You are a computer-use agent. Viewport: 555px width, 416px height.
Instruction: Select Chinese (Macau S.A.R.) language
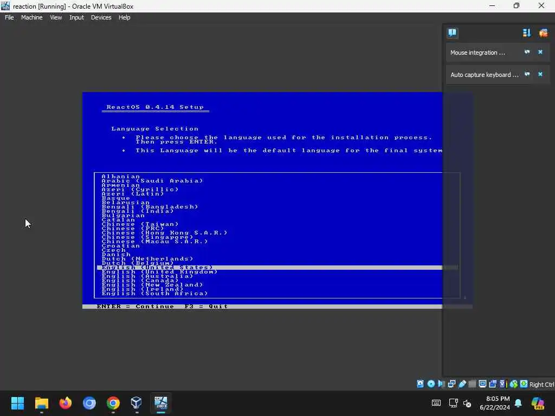point(154,241)
